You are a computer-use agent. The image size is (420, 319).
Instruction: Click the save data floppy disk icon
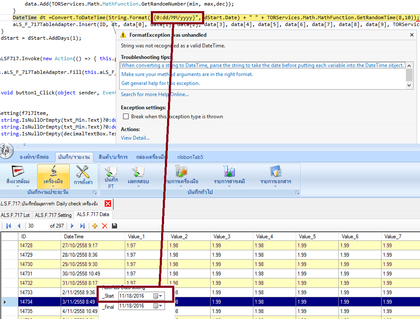pyautogui.click(x=114, y=226)
